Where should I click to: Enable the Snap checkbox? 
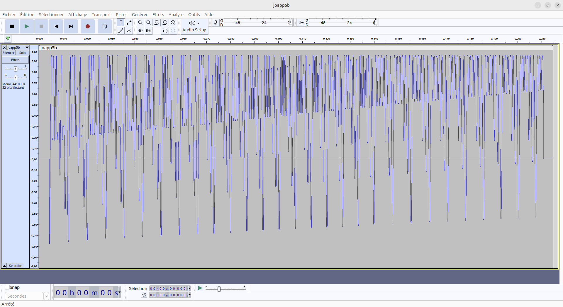tap(8, 287)
